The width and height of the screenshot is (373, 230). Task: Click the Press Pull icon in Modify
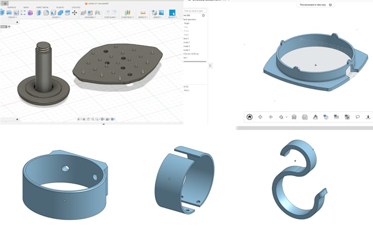pyautogui.click(x=39, y=13)
